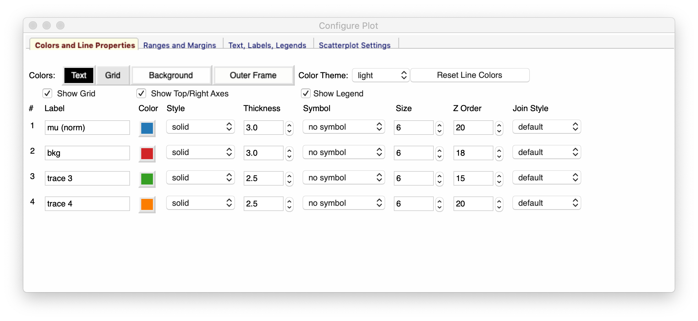Screen dimensions: 698x321
Task: Open the Scatterplot Settings tab
Action: tap(354, 45)
